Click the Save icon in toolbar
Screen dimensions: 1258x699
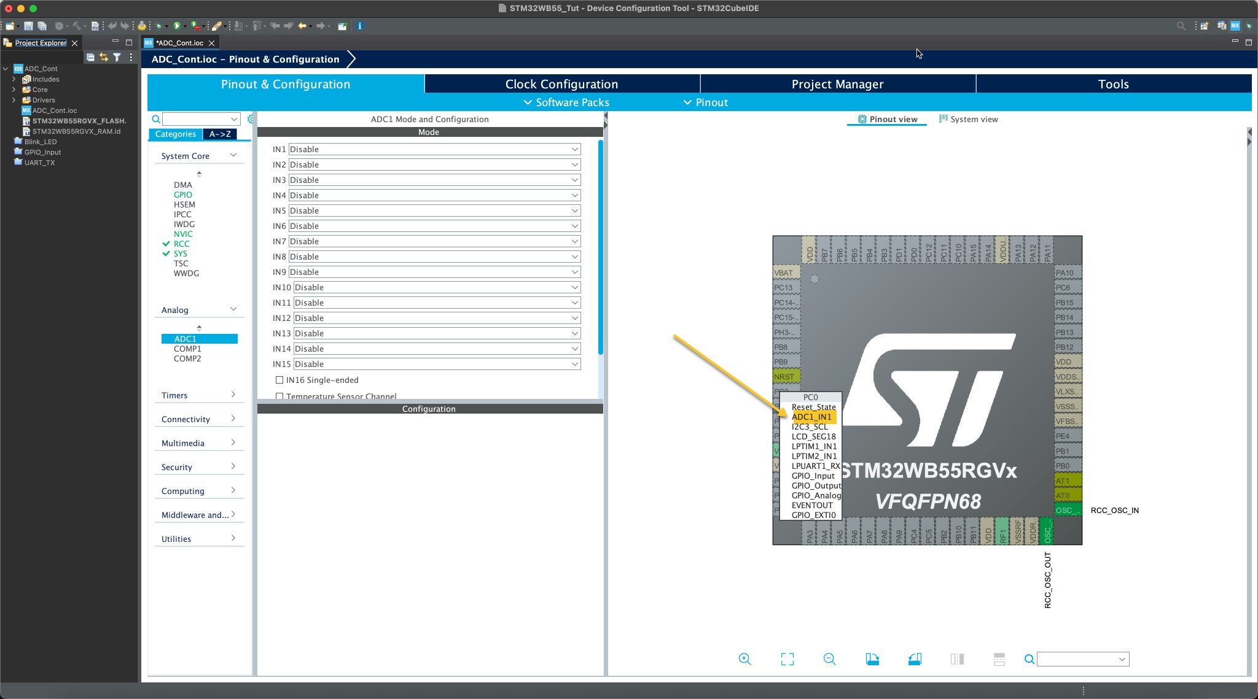pyautogui.click(x=28, y=26)
